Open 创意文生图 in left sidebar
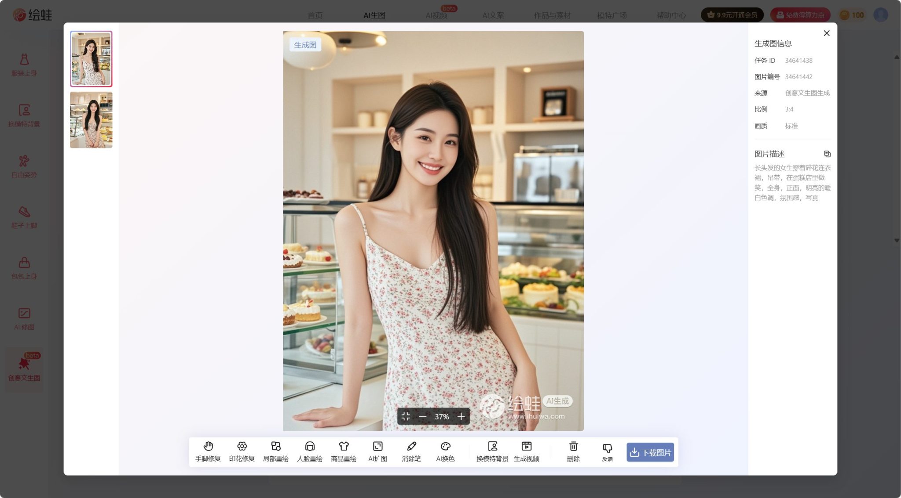Viewport: 901px width, 498px height. point(24,370)
